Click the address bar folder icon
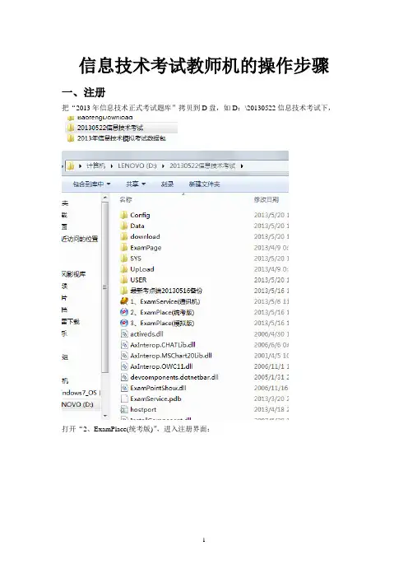This screenshot has height=578, width=408. [x=71, y=165]
